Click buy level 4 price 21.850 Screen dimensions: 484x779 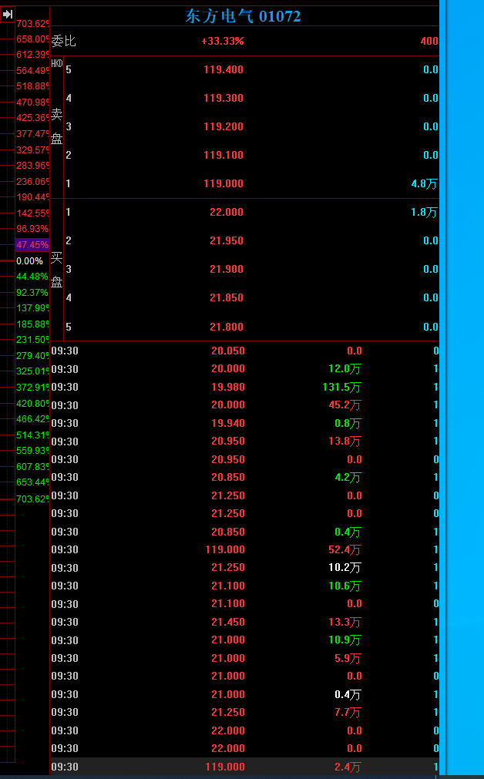coord(227,297)
